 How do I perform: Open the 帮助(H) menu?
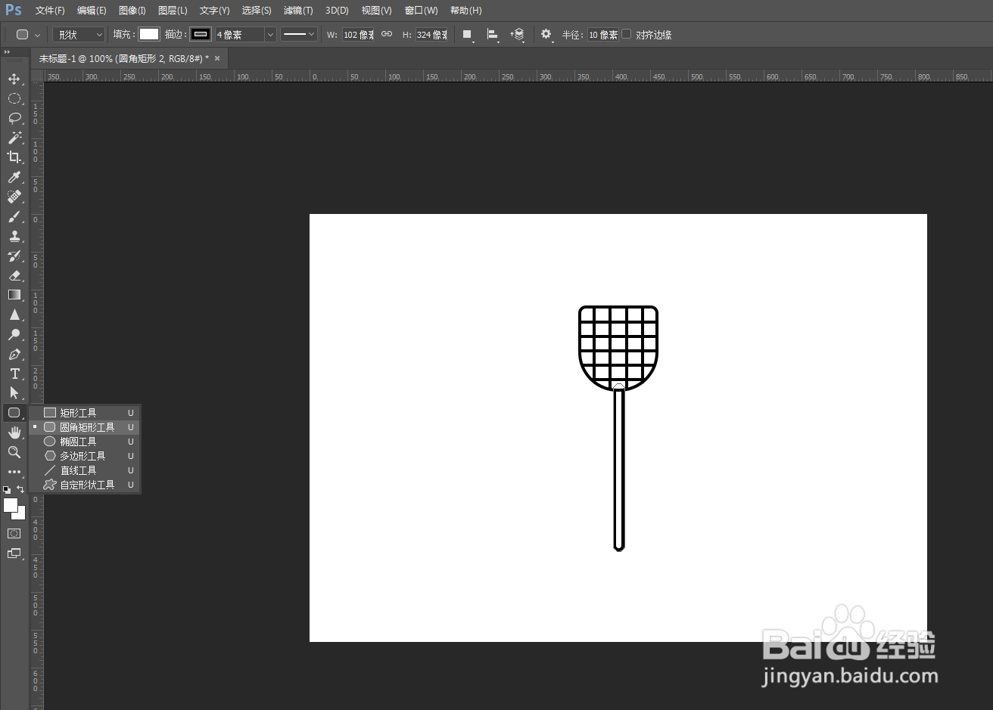pos(465,11)
